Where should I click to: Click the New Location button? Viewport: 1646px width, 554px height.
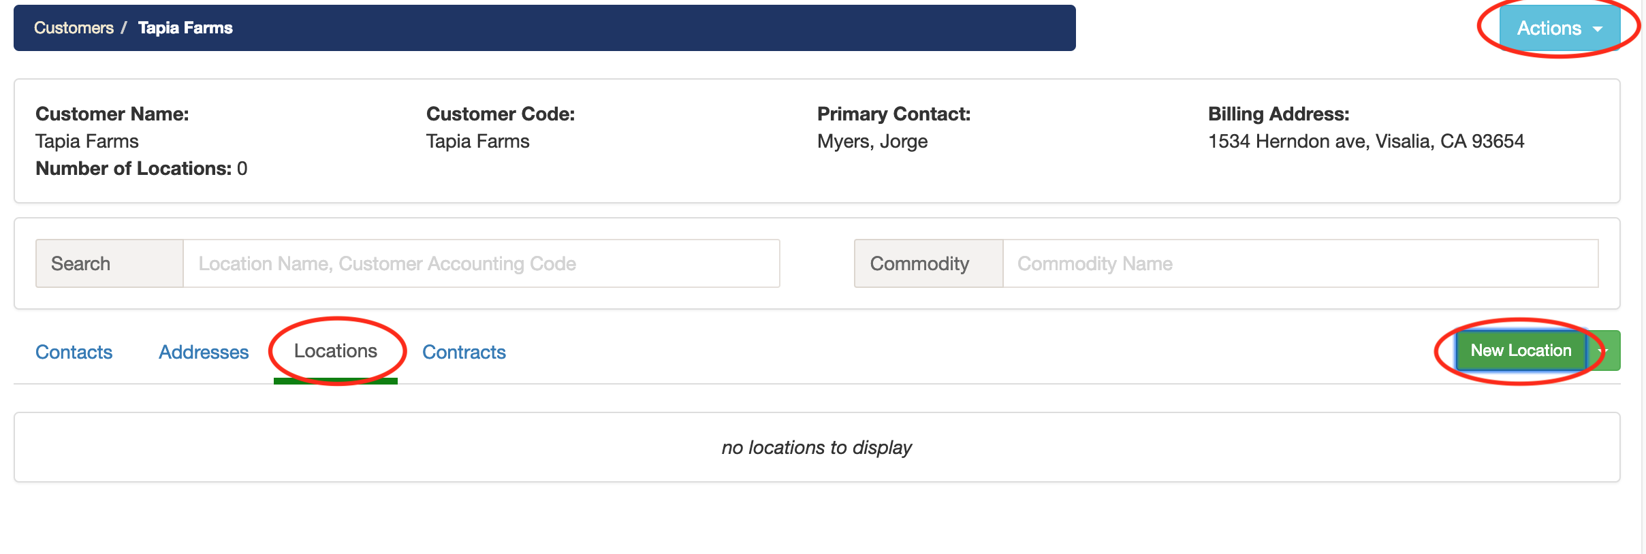[1520, 351]
